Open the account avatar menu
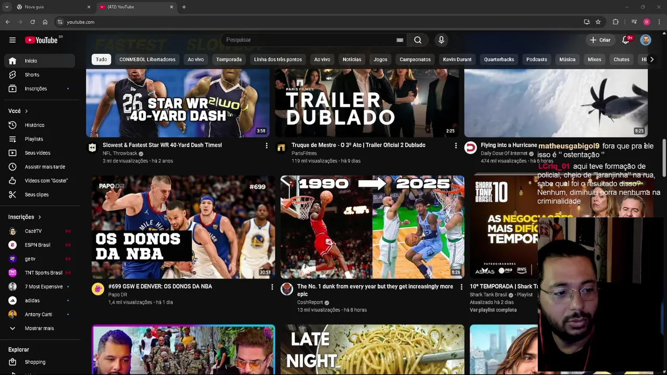Viewport: 667px width, 375px height. point(646,40)
